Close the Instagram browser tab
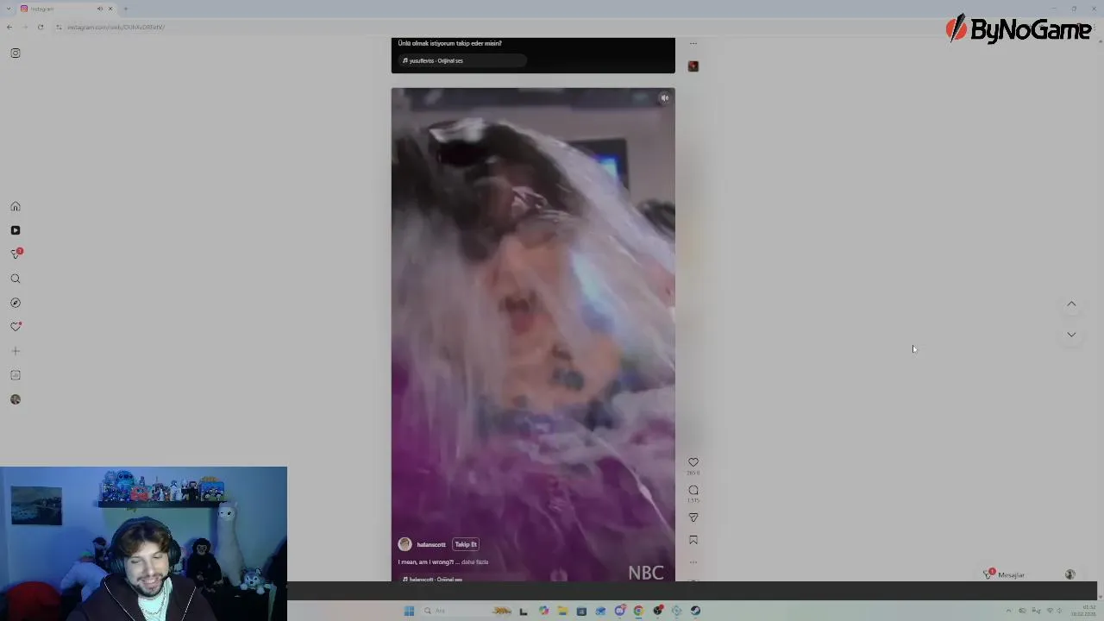Screen dimensions: 1104x621 (110, 9)
